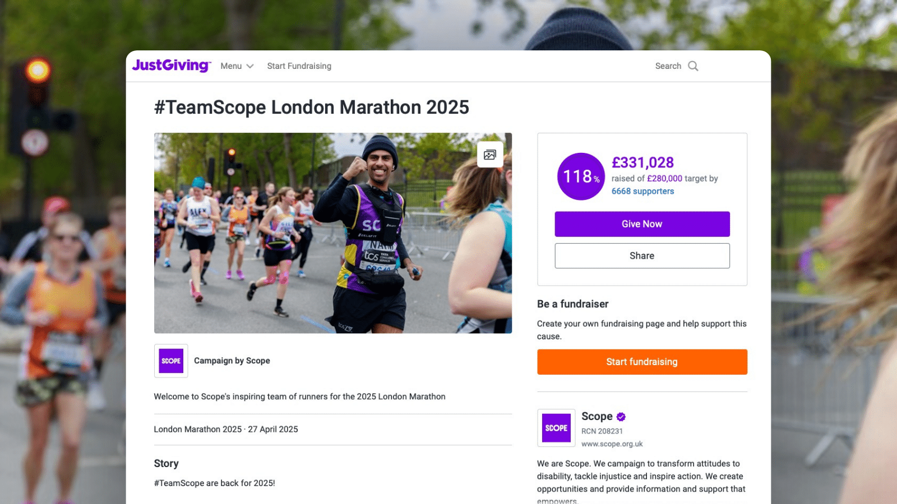Click the Search text in header

(668, 66)
